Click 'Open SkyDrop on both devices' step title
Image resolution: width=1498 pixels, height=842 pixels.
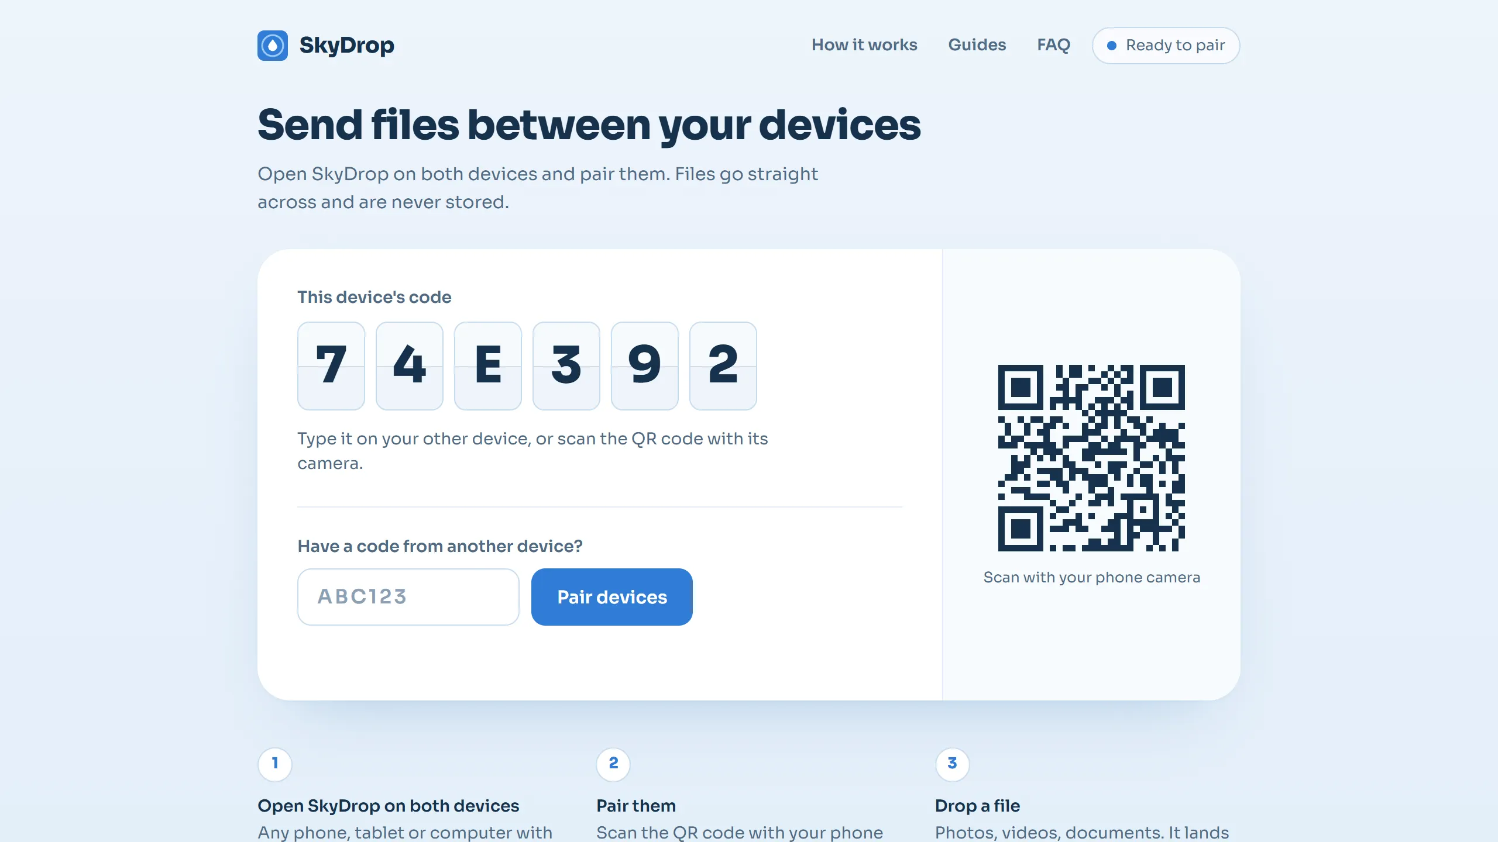tap(389, 806)
